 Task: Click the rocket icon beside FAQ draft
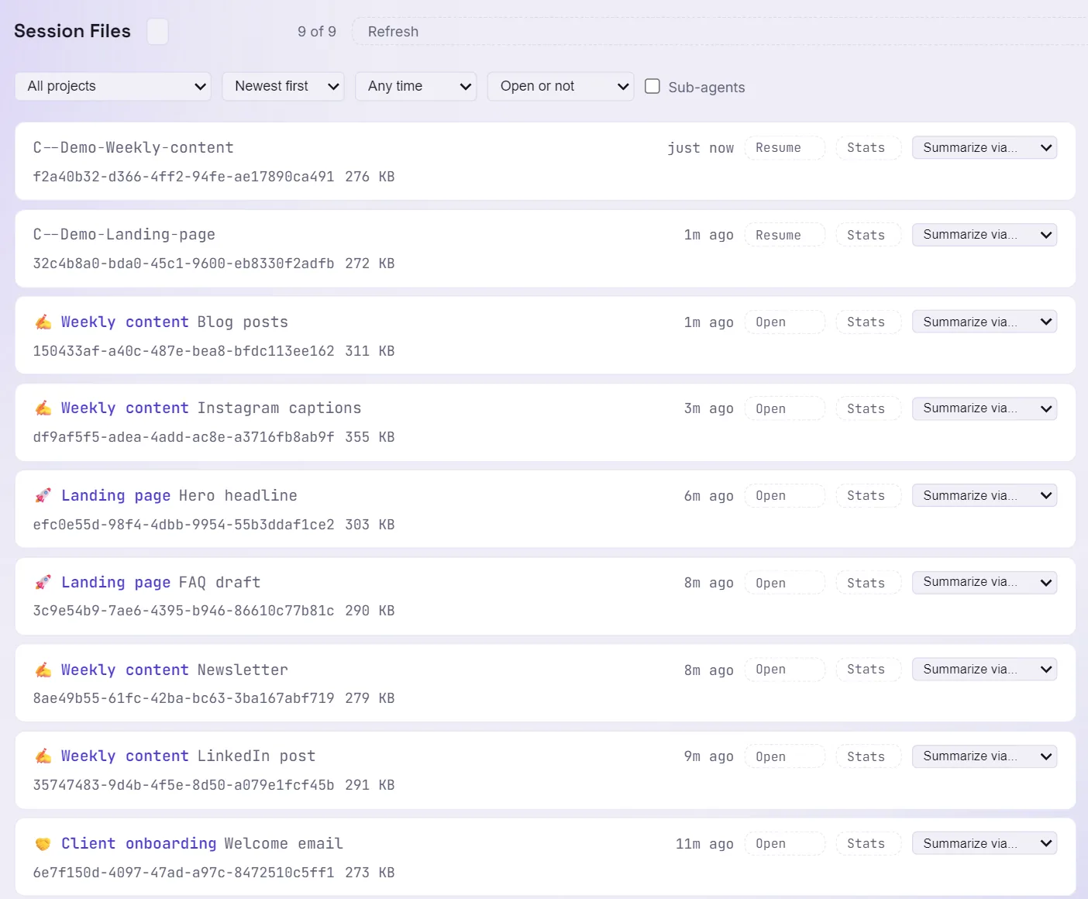coord(43,583)
